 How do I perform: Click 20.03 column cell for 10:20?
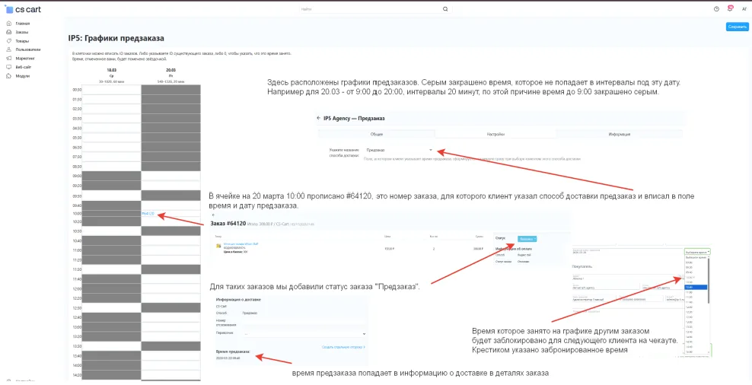coord(170,222)
